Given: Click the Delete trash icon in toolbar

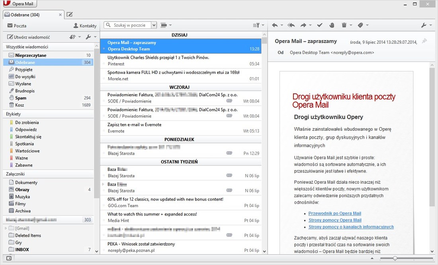Looking at the screenshot, I should 344,25.
